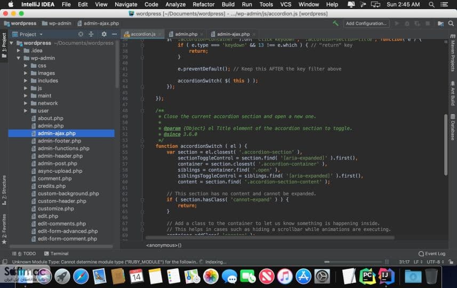Screen dimensions: 457x288
Task: Change LF line separator in status bar
Action: 418,262
